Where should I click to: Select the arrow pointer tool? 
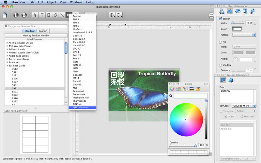pyautogui.click(x=35, y=15)
